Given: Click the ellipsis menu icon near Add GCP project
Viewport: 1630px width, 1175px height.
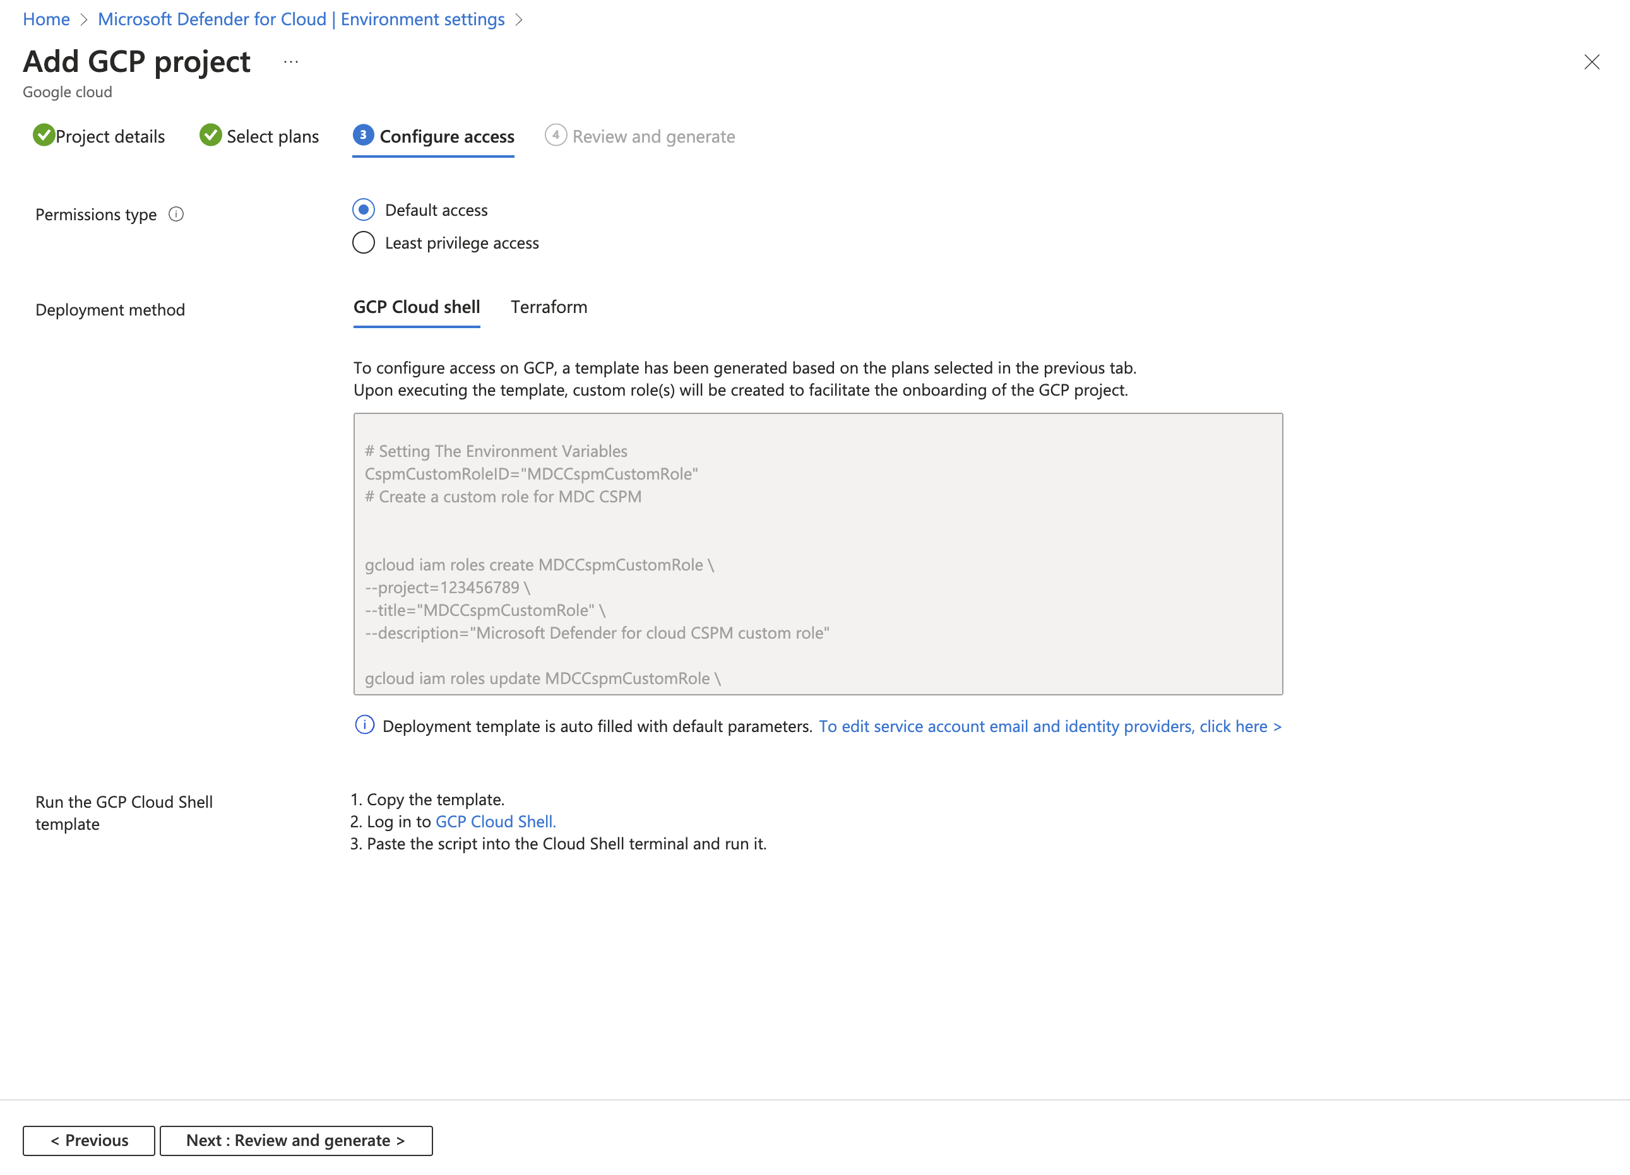Looking at the screenshot, I should [x=290, y=62].
